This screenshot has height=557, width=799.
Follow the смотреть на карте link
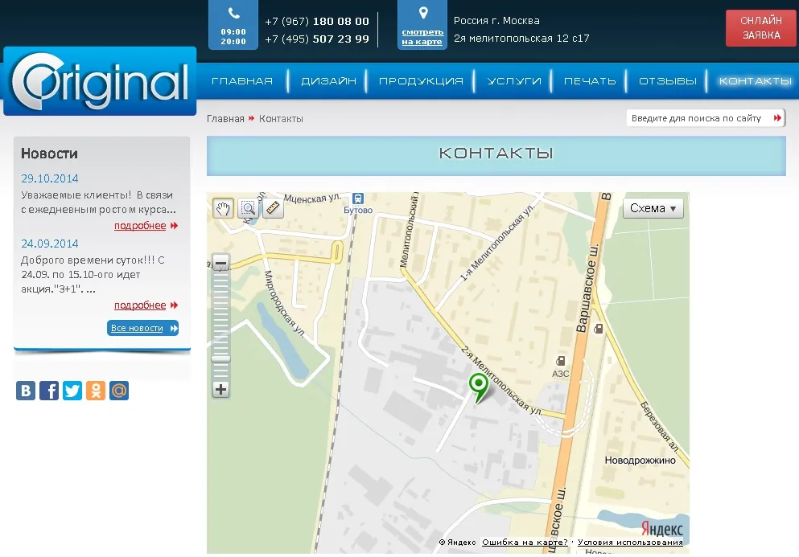[422, 37]
